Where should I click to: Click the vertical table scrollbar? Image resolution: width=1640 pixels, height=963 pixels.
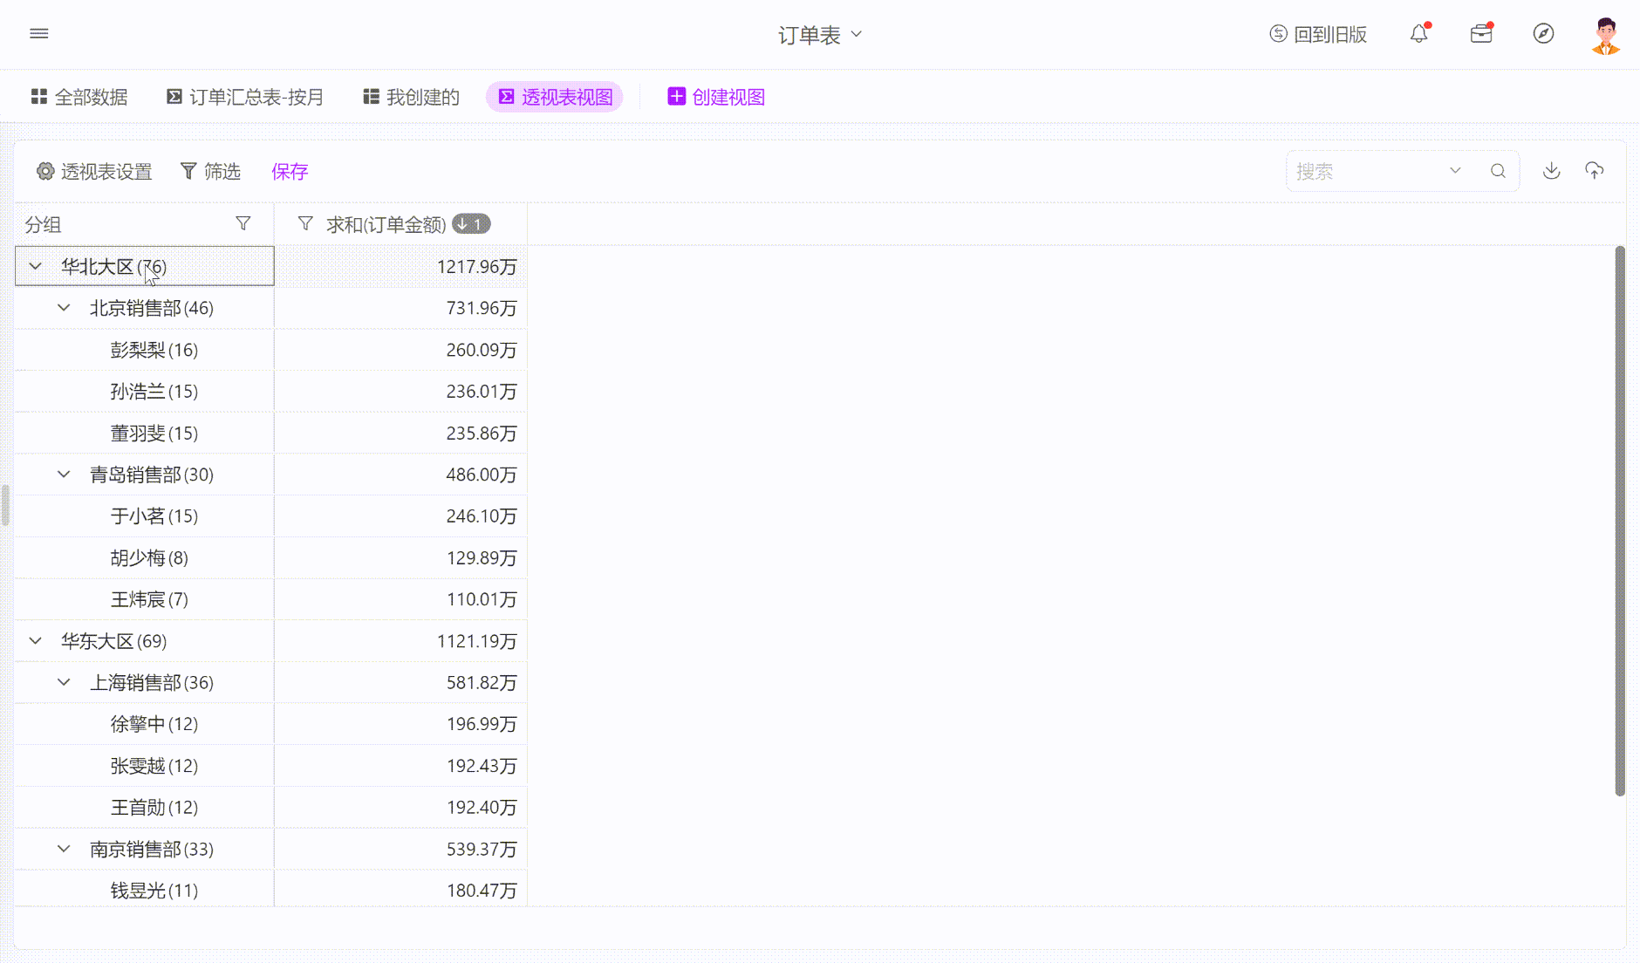coord(1620,521)
